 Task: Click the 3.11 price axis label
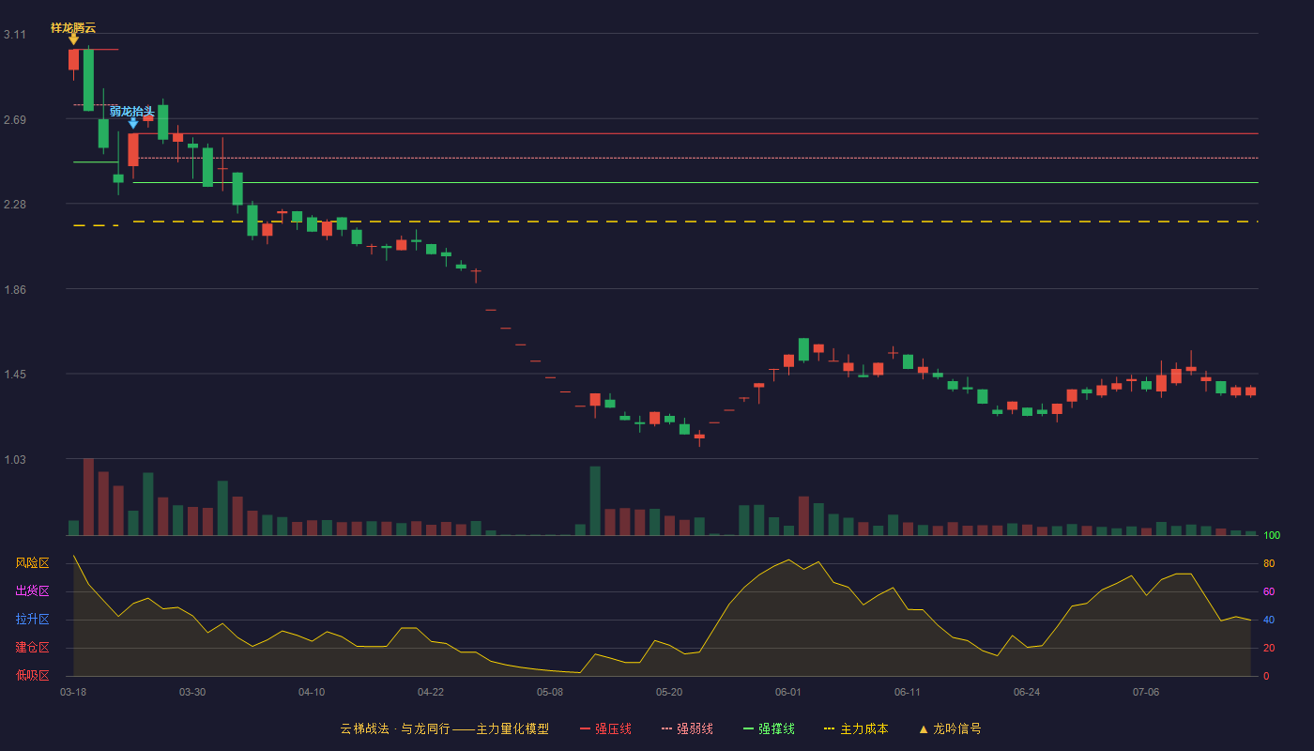coord(15,35)
